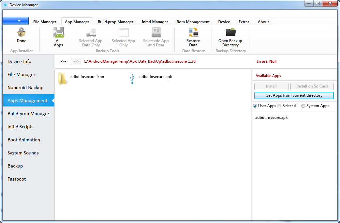Viewport: 340px width, 223px height.
Task: Open the Extras tab
Action: tap(244, 22)
